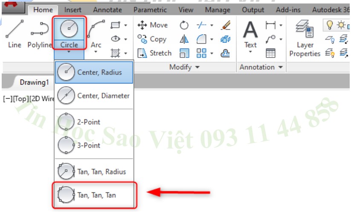
Task: Choose 2-Point circle option
Action: (x=94, y=122)
